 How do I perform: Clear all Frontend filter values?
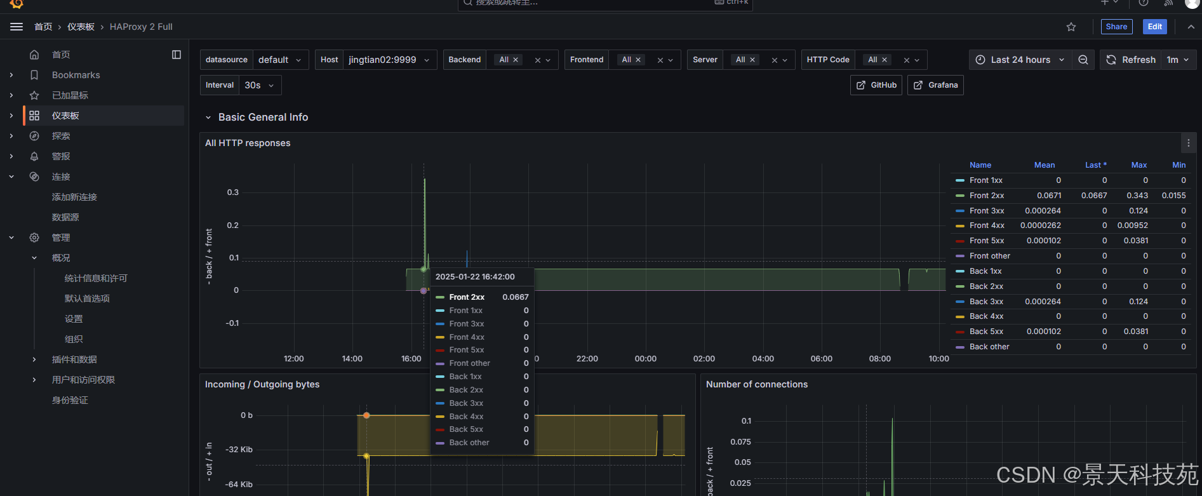tap(660, 60)
